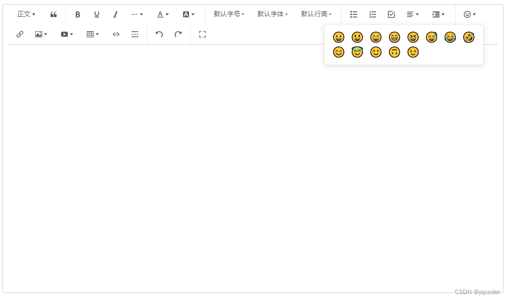Insert a code block
Image resolution: width=508 pixels, height=300 pixels.
pos(116,34)
